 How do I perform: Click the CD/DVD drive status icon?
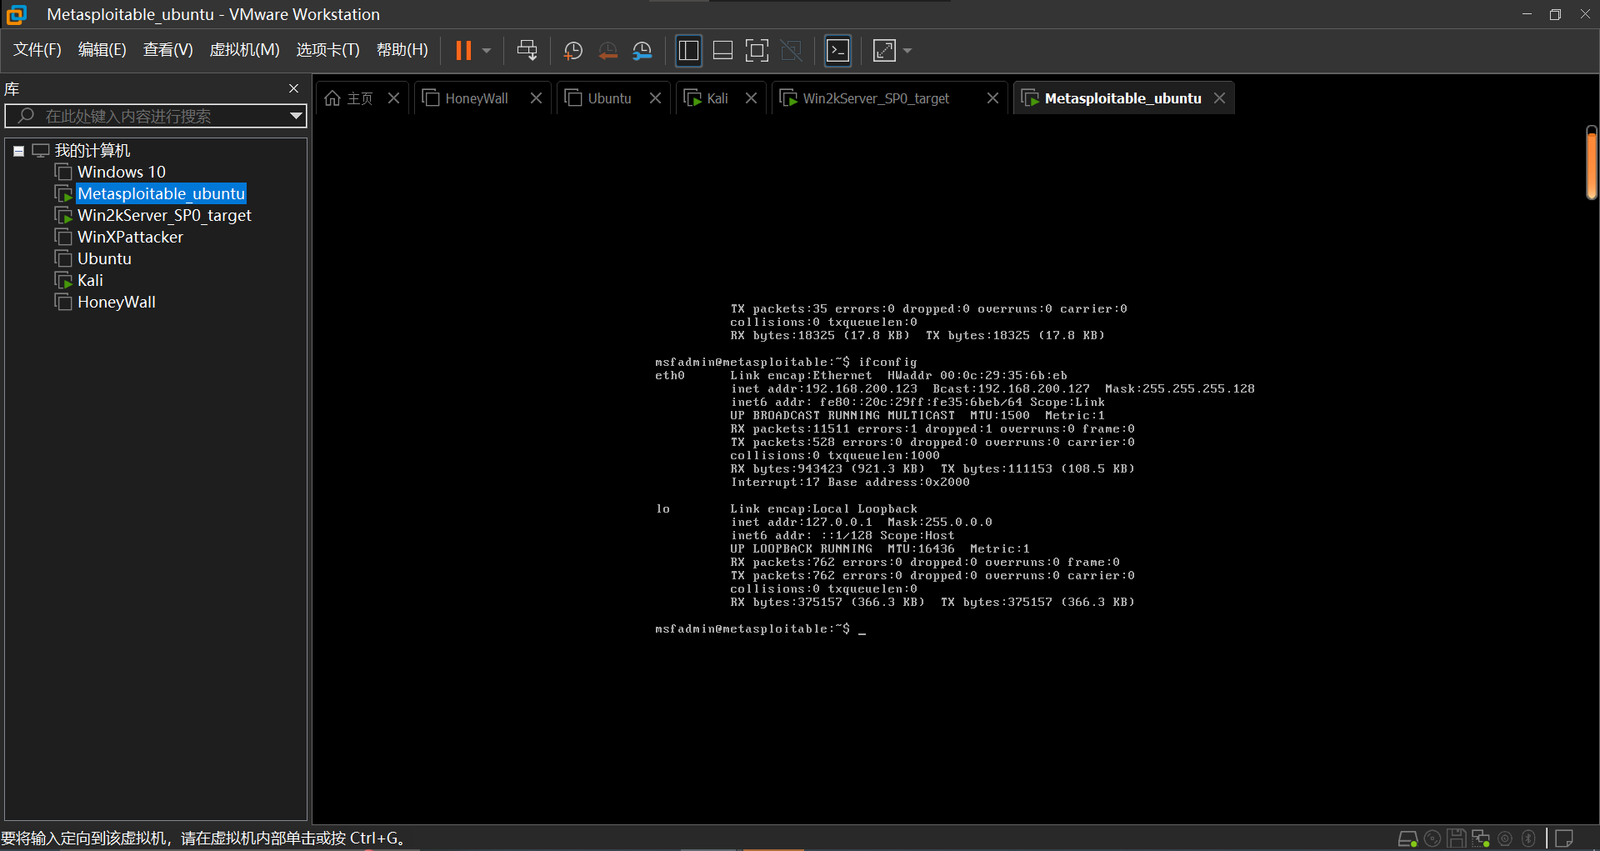(x=1432, y=838)
